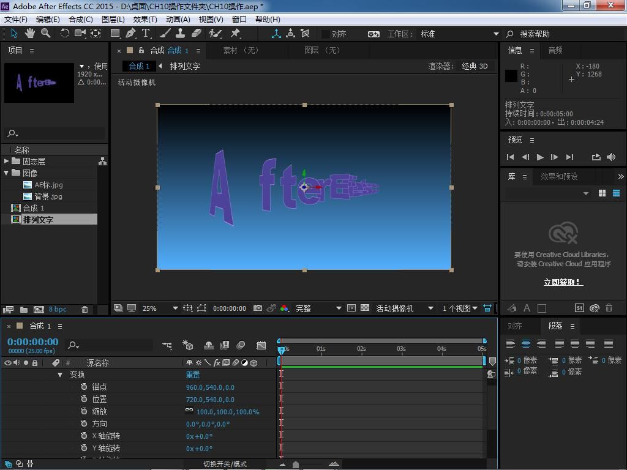Expand the hidden panels chevron beside 效果和预设
The image size is (627, 470).
621,176
